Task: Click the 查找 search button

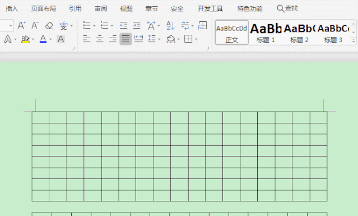Action: (x=287, y=8)
